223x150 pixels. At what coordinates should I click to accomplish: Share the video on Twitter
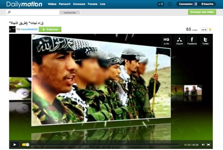[205, 40]
